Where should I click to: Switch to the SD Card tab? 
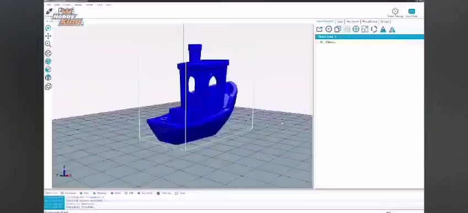coord(385,22)
